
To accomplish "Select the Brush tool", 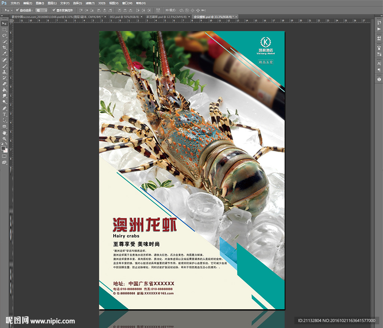I will pyautogui.click(x=4, y=66).
